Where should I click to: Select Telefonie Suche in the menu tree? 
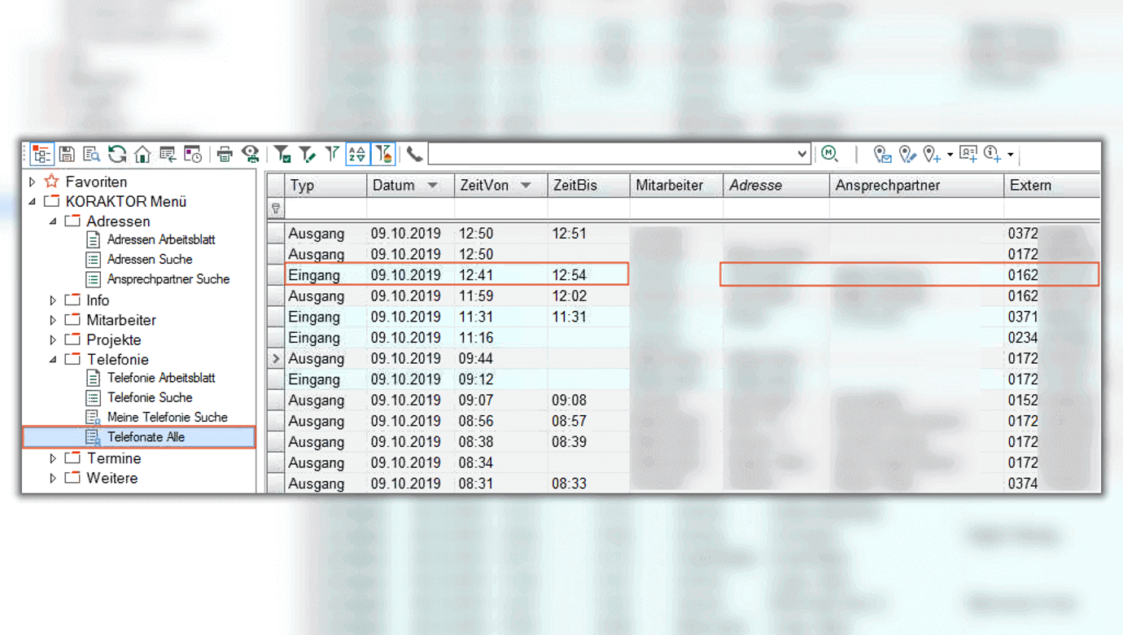(150, 397)
